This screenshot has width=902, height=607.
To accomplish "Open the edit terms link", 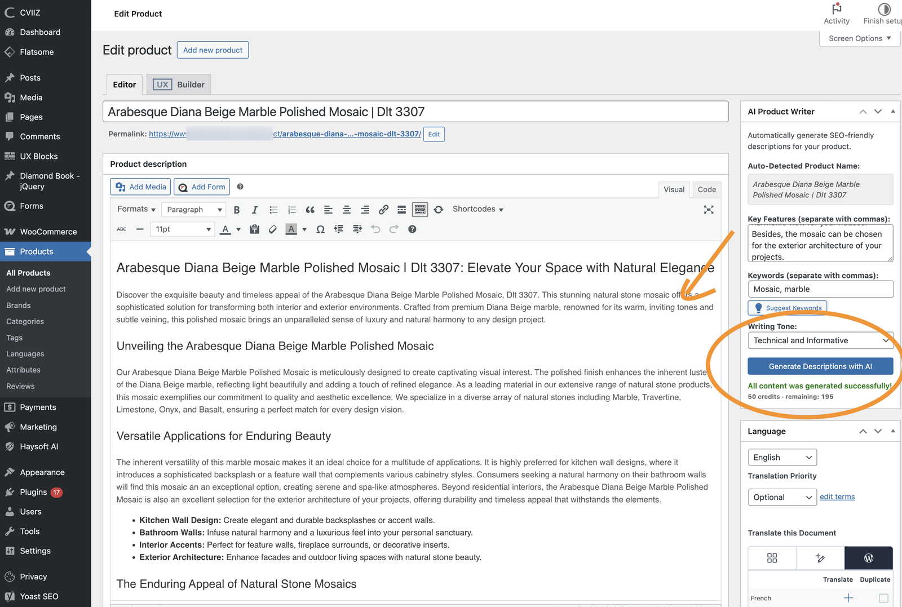I will pyautogui.click(x=837, y=497).
